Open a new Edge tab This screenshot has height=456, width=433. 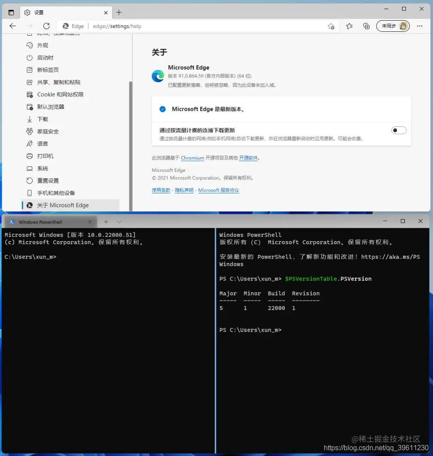click(119, 12)
